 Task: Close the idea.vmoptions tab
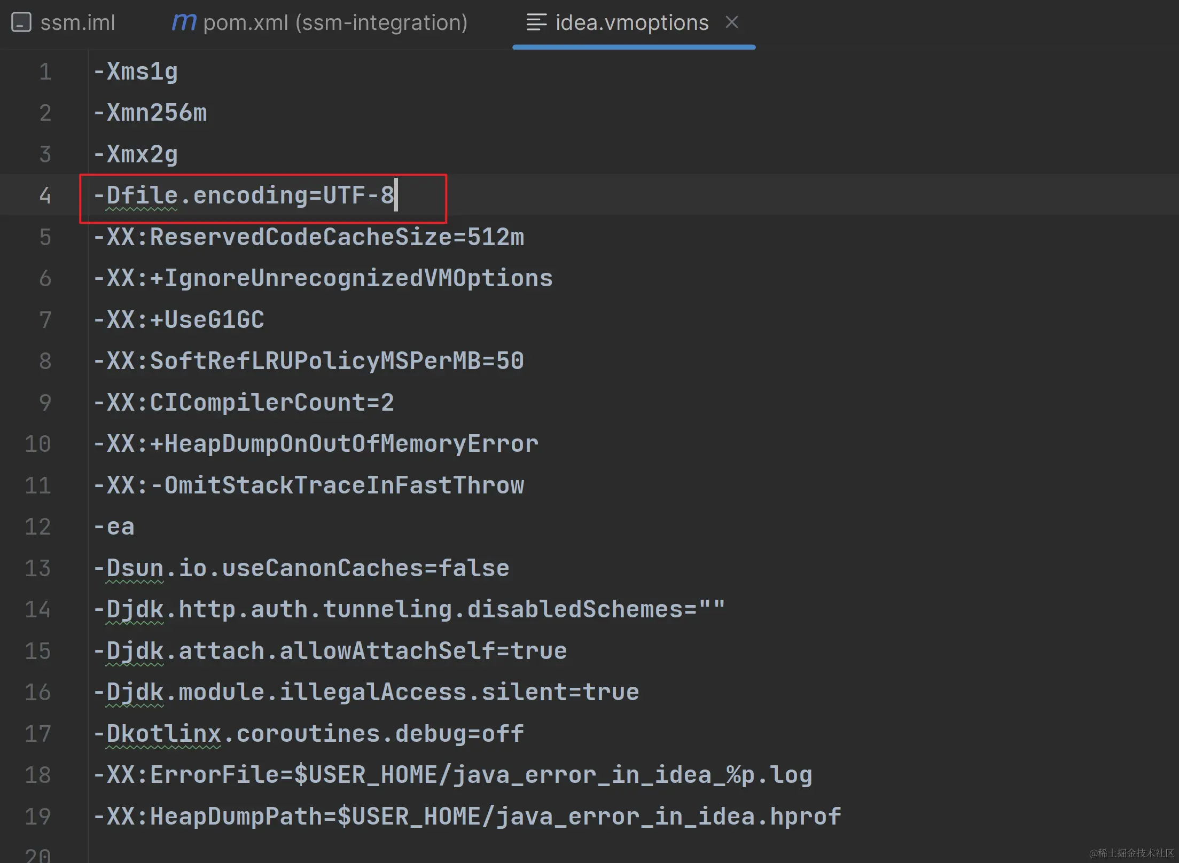731,22
